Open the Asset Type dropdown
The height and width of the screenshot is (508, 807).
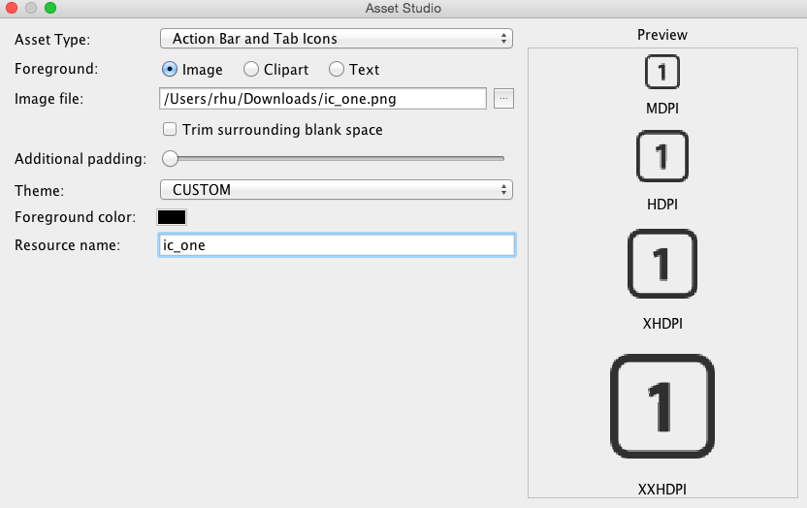point(336,39)
